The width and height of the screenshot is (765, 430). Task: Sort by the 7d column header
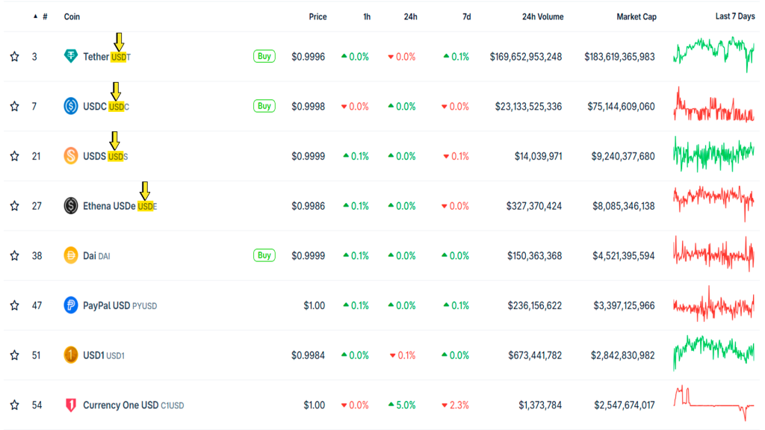(466, 16)
